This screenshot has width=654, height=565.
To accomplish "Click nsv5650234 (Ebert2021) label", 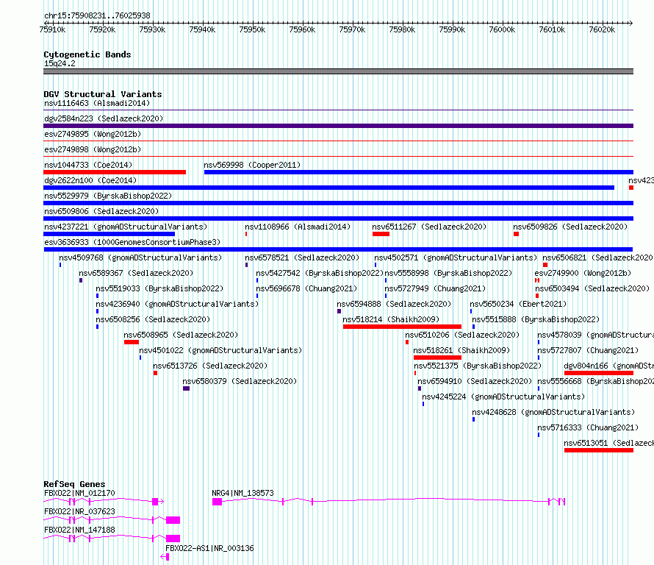I will 519,304.
